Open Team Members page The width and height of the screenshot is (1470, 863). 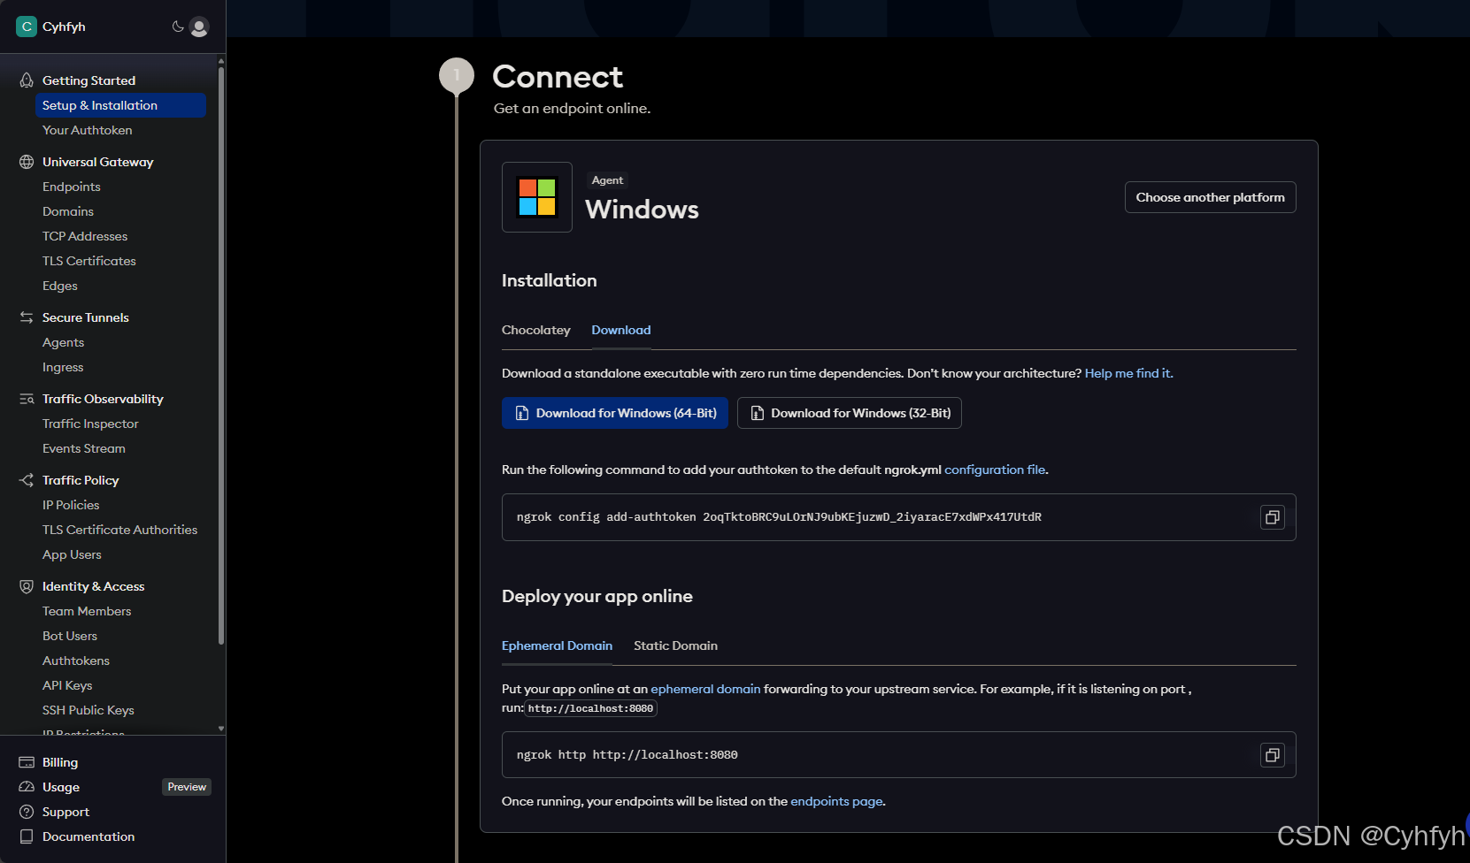point(87,611)
